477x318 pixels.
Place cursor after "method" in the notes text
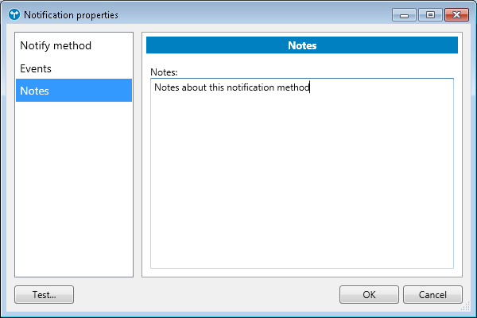(x=310, y=87)
